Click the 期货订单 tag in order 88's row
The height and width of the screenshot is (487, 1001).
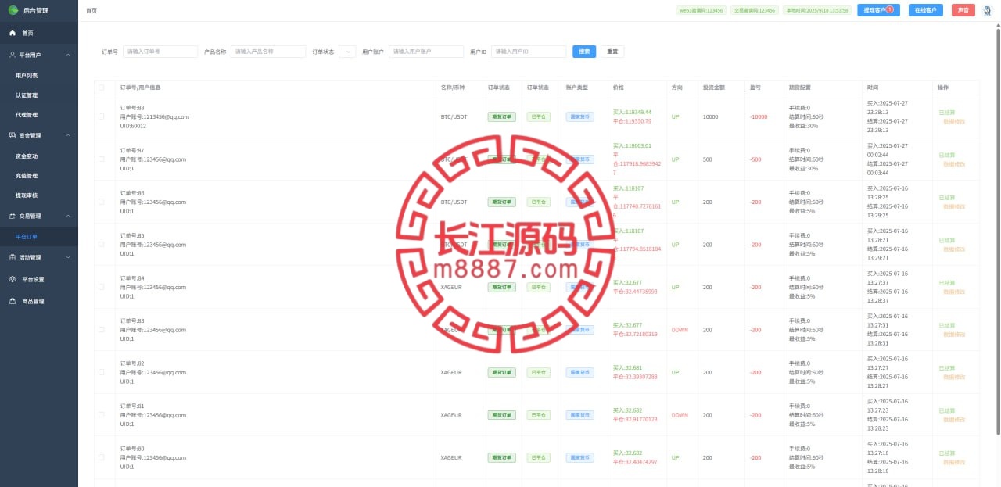coord(502,116)
